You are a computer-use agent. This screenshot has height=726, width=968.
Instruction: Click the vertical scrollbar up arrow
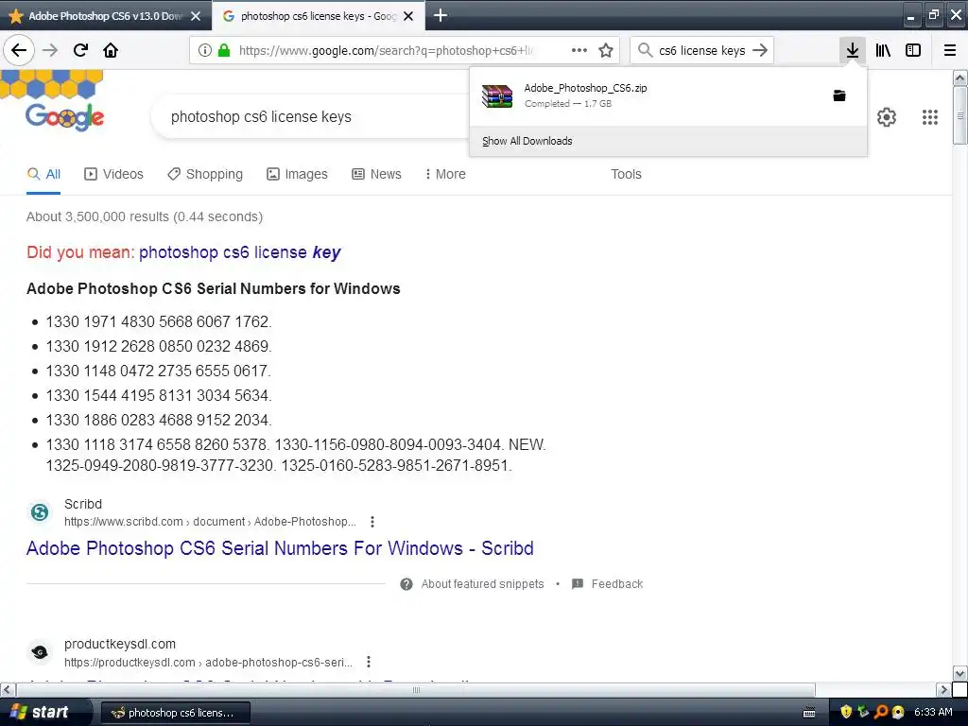960,78
